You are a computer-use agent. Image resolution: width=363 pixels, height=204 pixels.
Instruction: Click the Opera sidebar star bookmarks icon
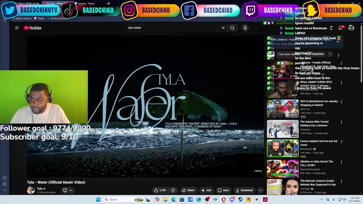[5, 20]
